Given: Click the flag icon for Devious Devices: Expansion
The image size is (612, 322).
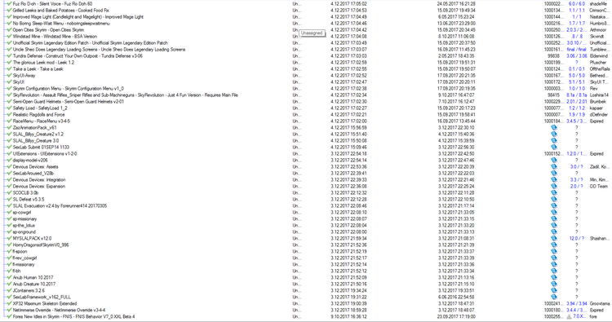Looking at the screenshot, I should point(554,187).
